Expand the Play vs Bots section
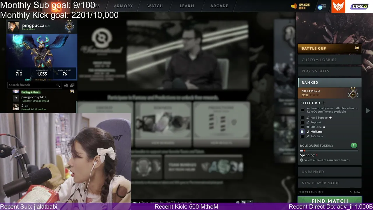The image size is (373, 210). (330, 71)
